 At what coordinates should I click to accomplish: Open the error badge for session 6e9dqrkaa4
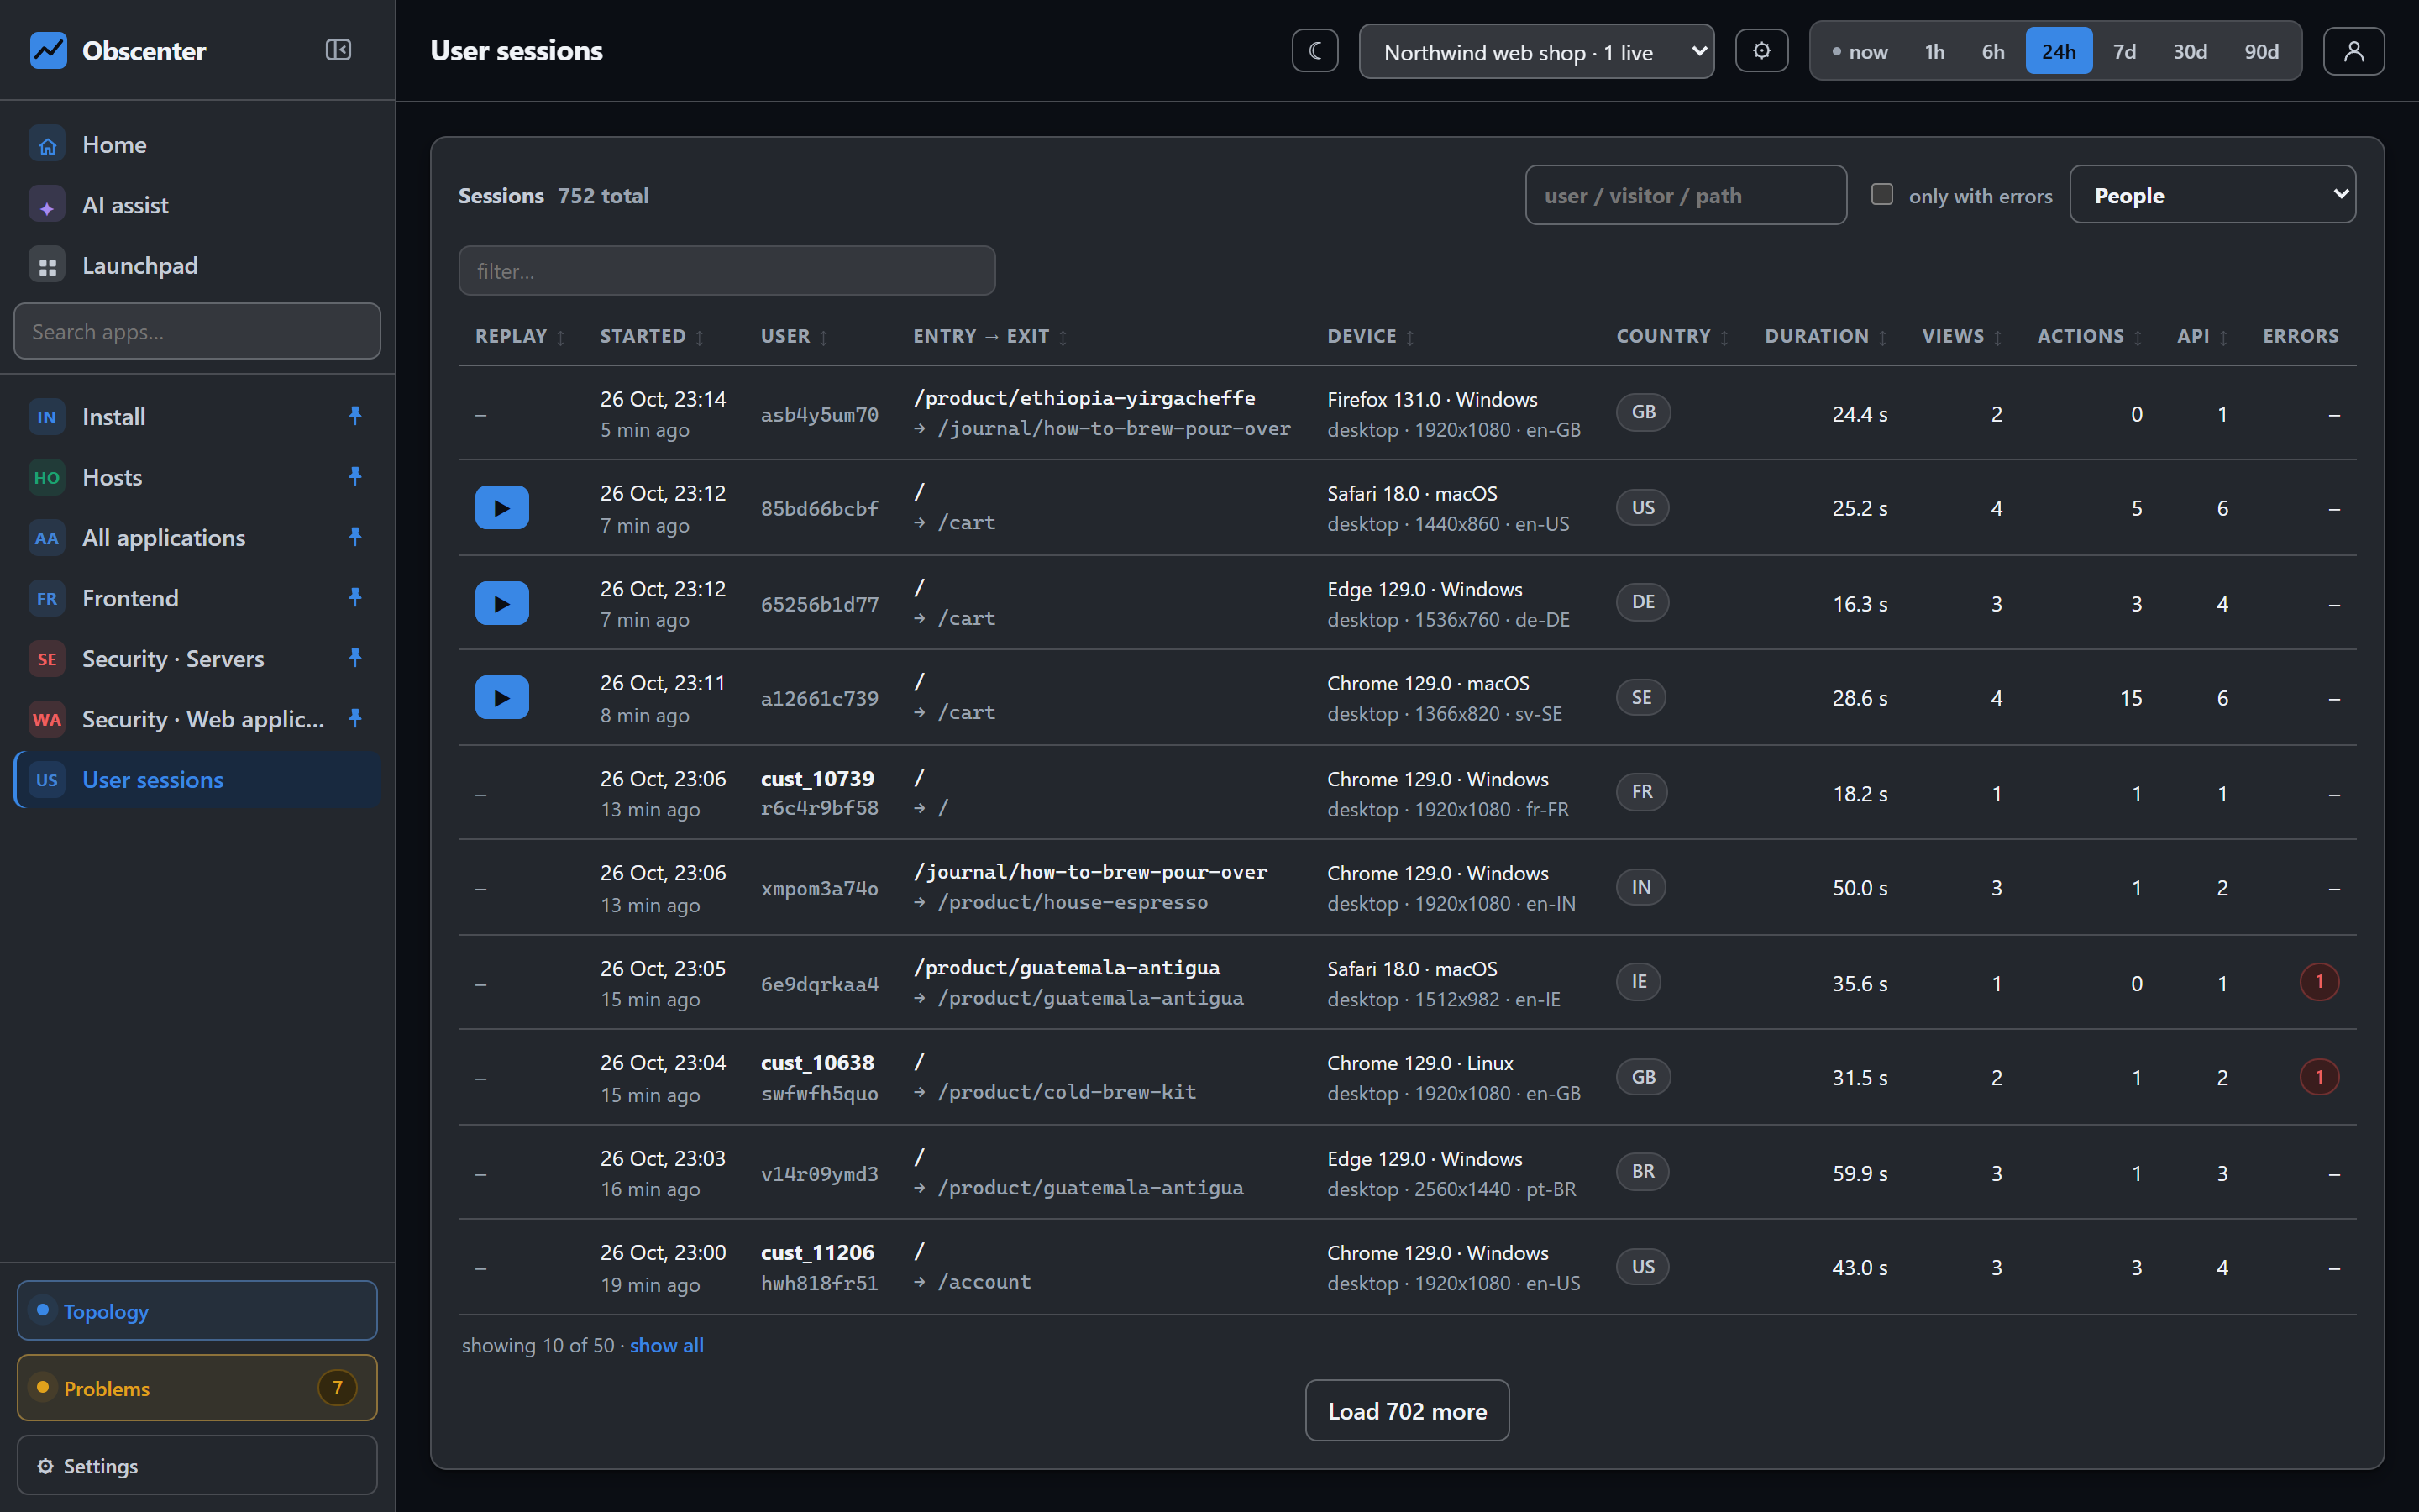tap(2319, 983)
